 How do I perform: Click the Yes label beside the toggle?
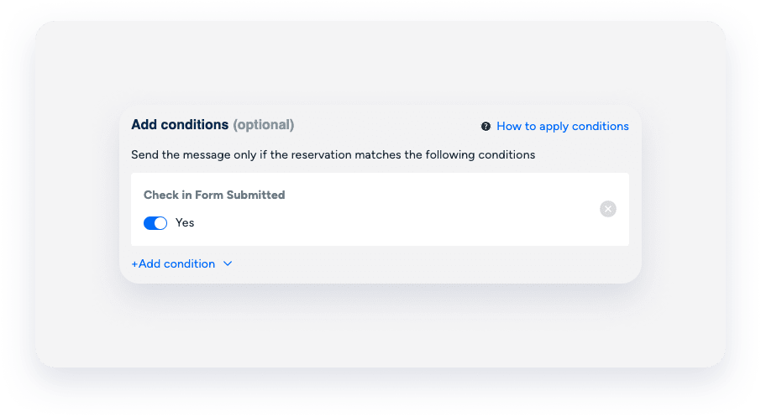point(185,222)
